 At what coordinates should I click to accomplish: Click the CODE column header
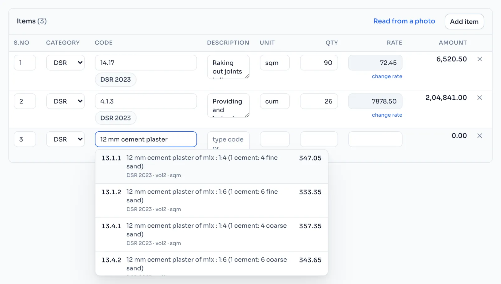(x=104, y=43)
